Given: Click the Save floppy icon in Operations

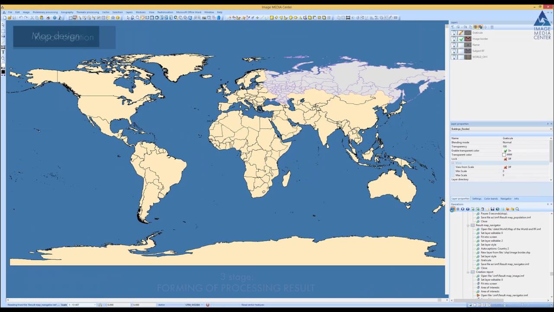Looking at the screenshot, I should pos(492,209).
